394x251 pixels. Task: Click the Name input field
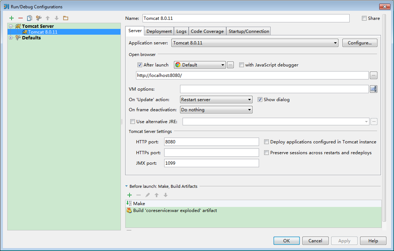click(x=246, y=18)
